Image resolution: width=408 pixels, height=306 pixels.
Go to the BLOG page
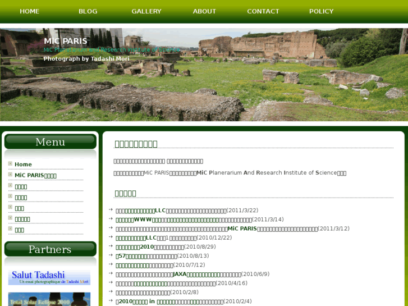coord(88,11)
